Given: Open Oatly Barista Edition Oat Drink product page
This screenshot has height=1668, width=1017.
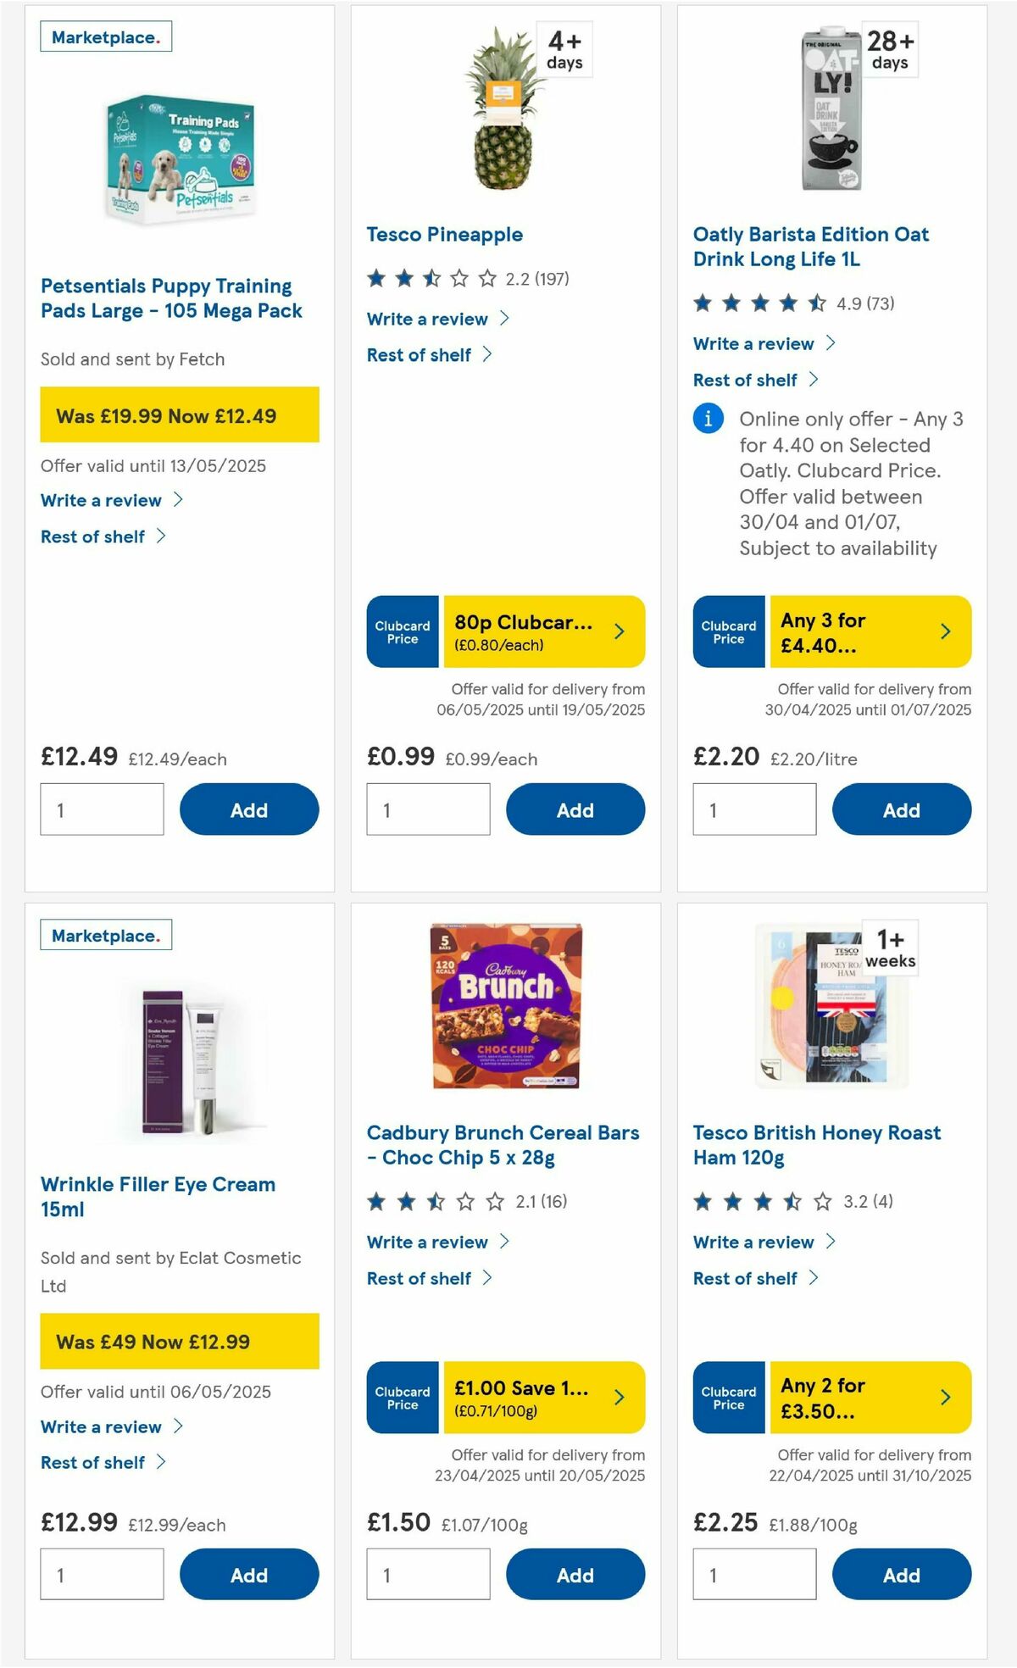Looking at the screenshot, I should point(809,247).
